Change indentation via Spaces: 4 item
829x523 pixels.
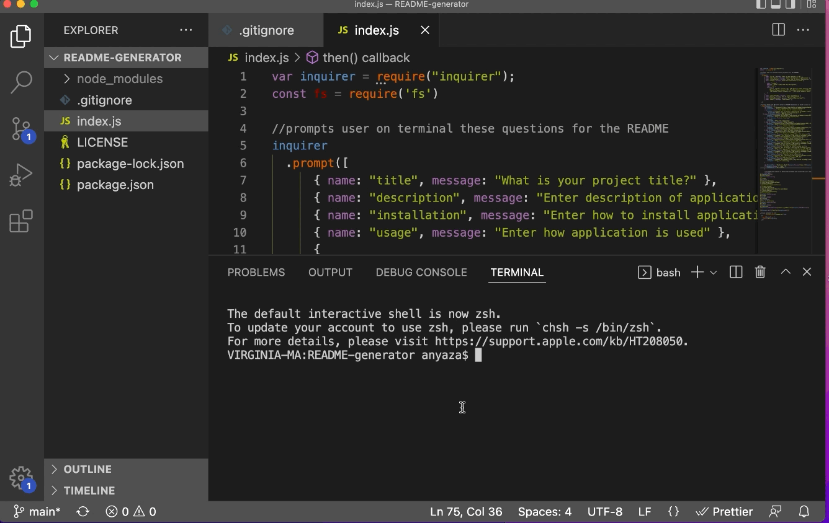[544, 511]
